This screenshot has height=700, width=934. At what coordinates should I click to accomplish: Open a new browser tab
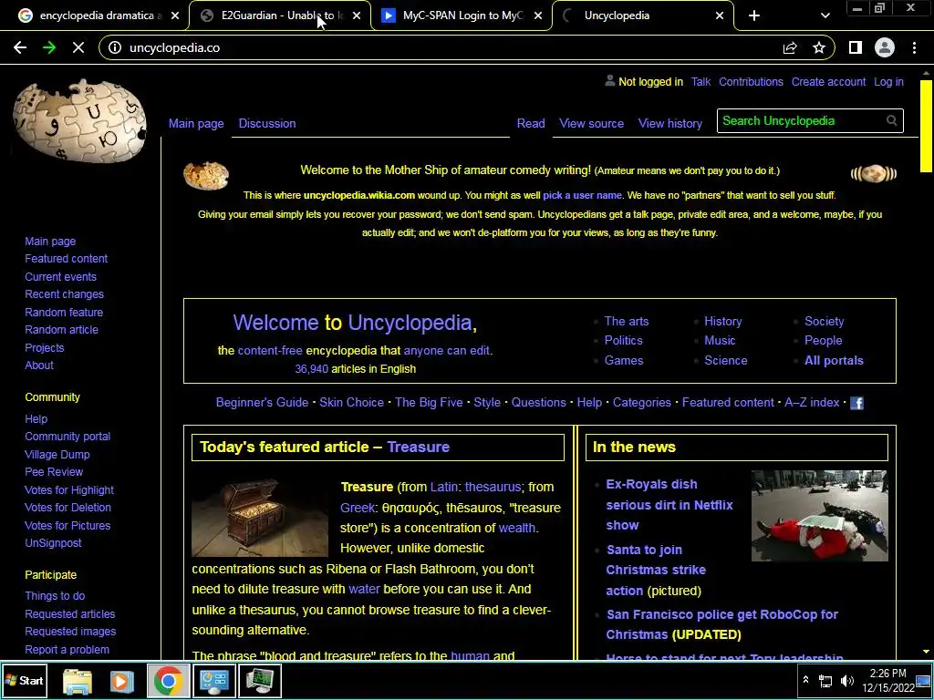[x=754, y=15]
